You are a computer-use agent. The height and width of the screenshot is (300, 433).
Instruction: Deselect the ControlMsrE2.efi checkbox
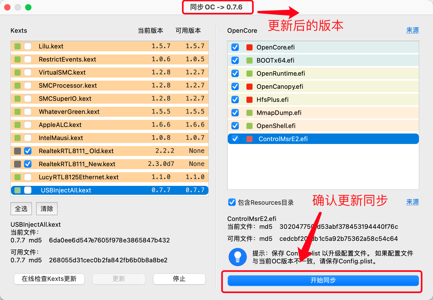(x=235, y=139)
